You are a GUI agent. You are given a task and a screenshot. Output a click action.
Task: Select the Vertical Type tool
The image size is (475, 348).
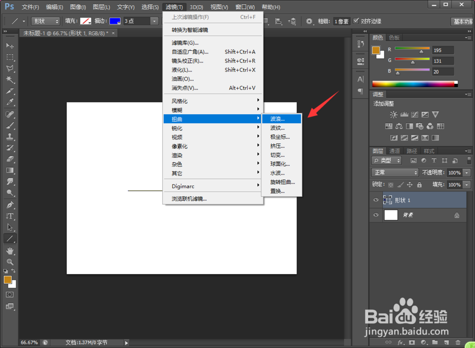pos(9,216)
